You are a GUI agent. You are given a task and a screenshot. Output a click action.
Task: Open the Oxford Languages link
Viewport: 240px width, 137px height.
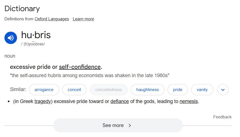(x=52, y=19)
